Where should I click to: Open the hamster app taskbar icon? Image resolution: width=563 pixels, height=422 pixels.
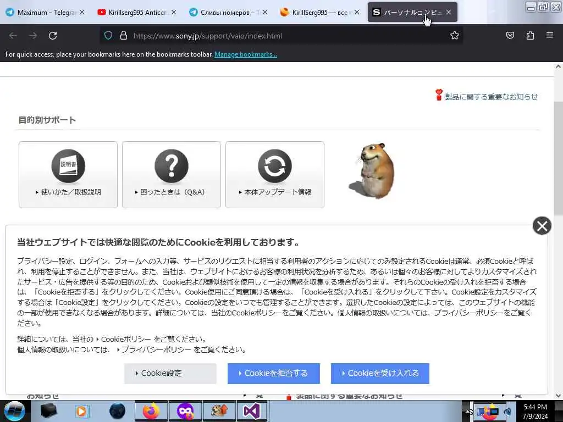tap(219, 411)
